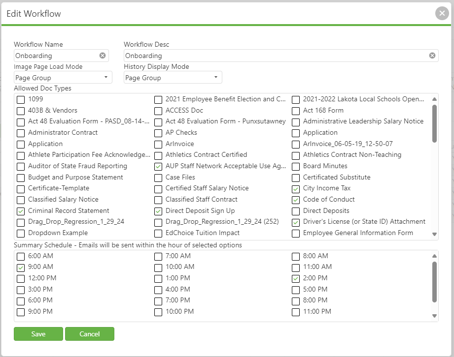The height and width of the screenshot is (357, 454).
Task: Check Certificate-Template checkbox
Action: [x=21, y=189]
